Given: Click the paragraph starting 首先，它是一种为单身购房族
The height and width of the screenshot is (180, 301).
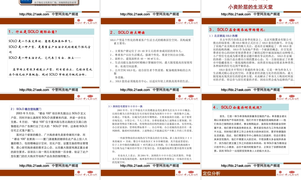Looking at the screenshot, I should tap(250, 133).
